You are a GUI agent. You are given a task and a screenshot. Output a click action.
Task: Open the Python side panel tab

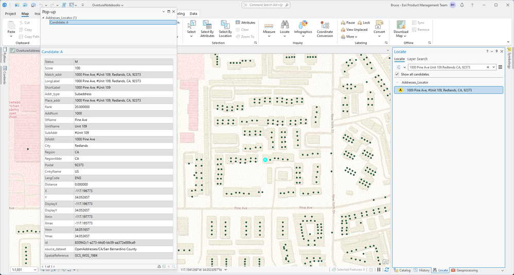point(5,55)
